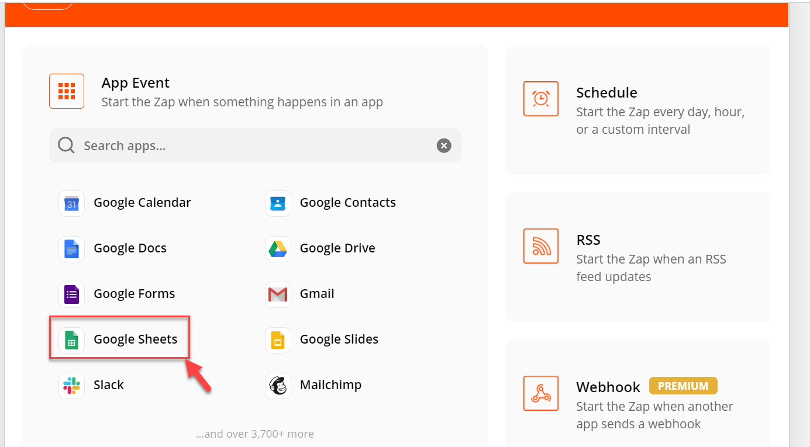Focus the Search apps input box

point(255,145)
